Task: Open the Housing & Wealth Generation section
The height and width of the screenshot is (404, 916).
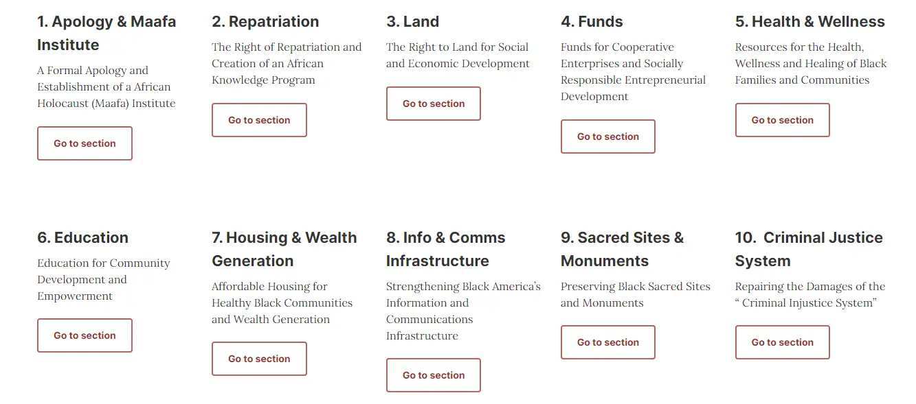Action: click(x=259, y=359)
